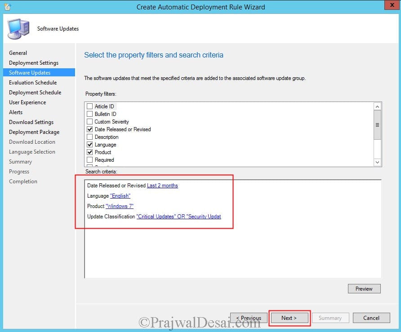
Task: Click the wizard title bar icon
Action: [x=7, y=7]
